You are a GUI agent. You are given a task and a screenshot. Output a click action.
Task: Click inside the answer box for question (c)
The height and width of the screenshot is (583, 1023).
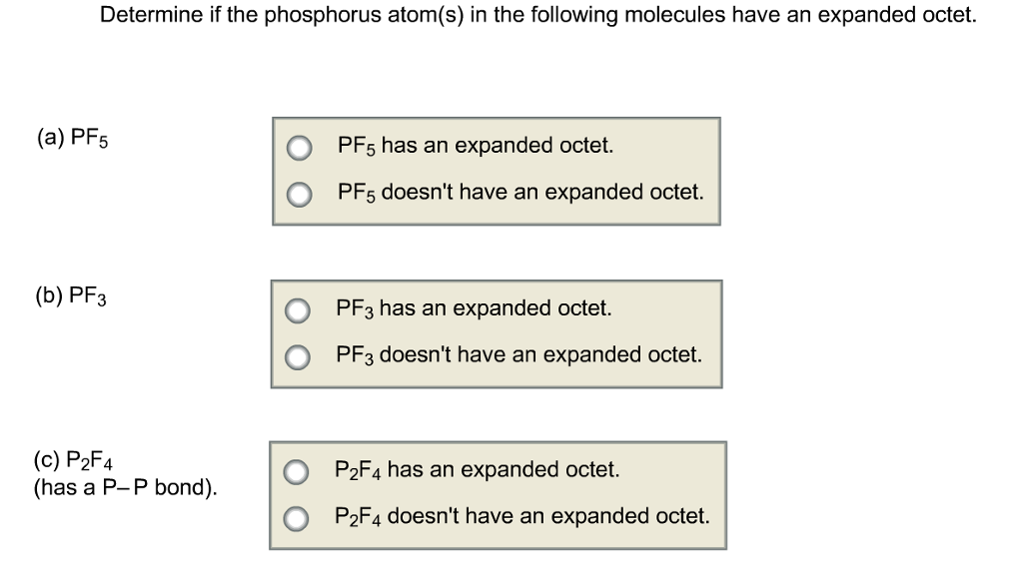[500, 494]
